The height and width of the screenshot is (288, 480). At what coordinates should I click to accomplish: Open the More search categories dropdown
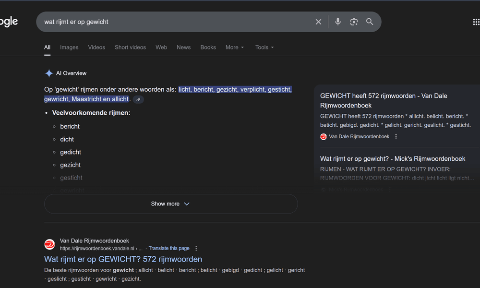click(x=234, y=47)
